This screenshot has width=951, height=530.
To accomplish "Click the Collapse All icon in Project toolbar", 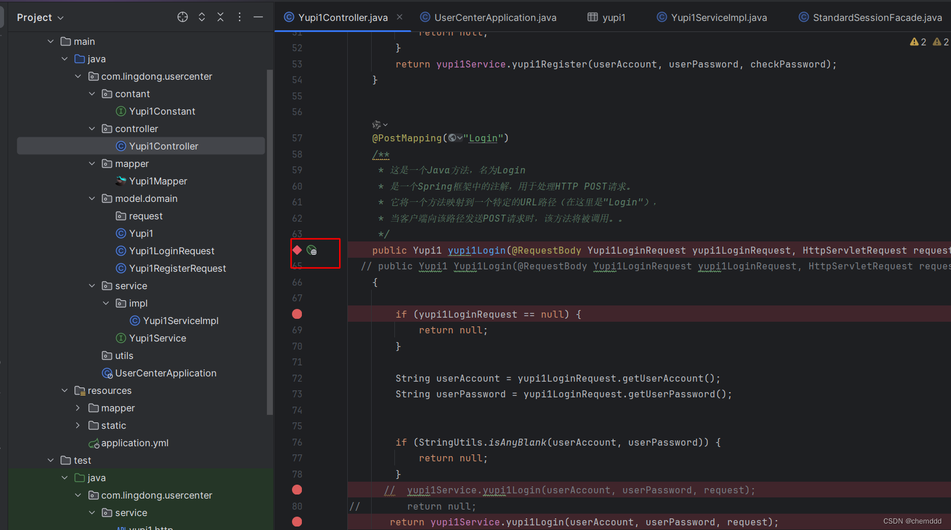I will pos(220,17).
